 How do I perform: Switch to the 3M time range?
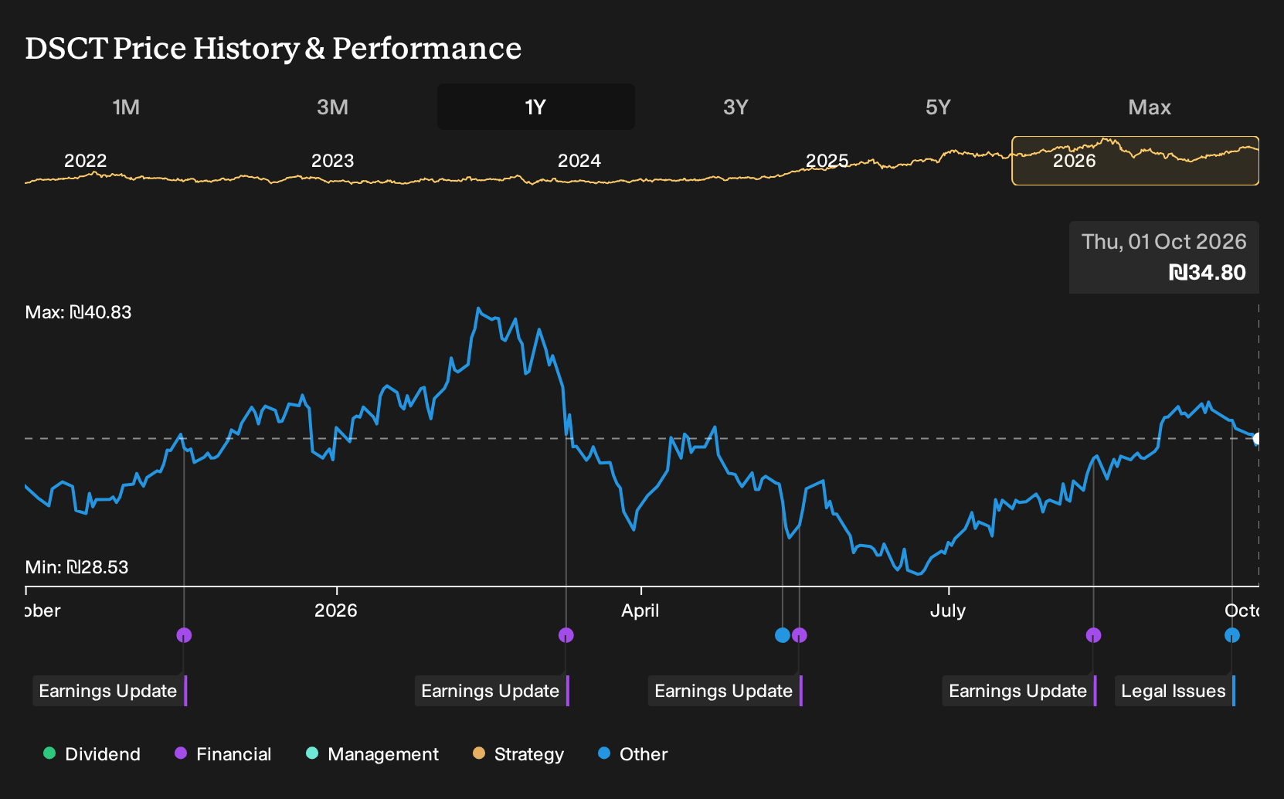click(332, 107)
